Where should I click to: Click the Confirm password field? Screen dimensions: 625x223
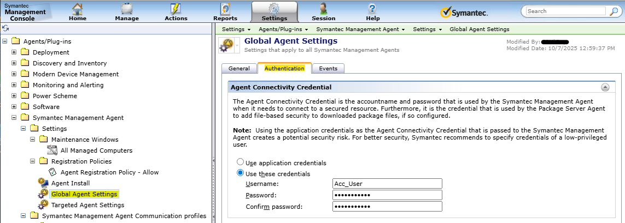[x=387, y=206]
